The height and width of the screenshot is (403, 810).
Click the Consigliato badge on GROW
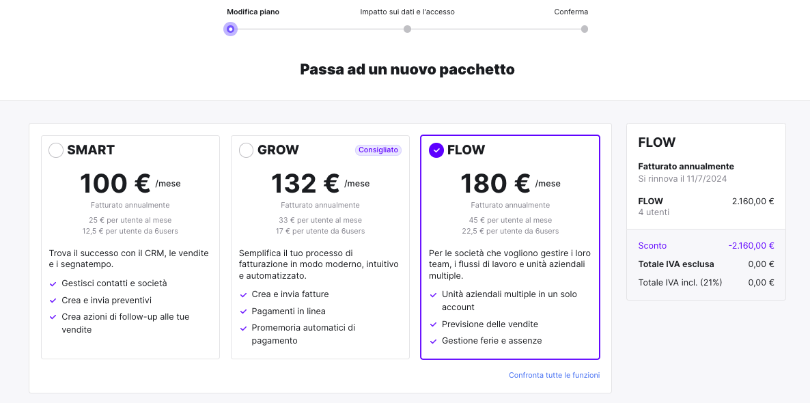(x=378, y=150)
